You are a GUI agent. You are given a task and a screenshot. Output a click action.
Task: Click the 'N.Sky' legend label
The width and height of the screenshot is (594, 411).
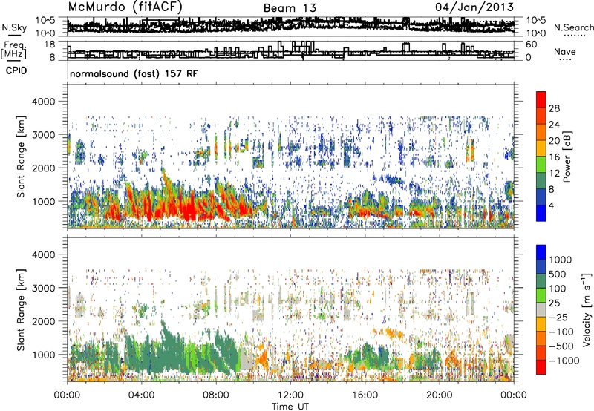(14, 28)
